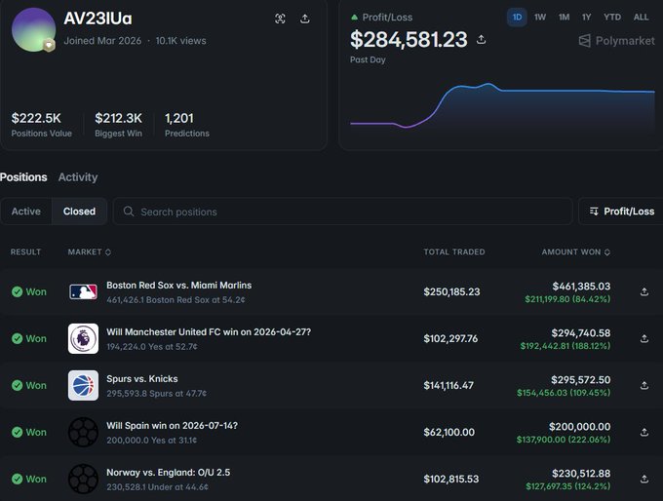Click the Won checkmark for Manchester United
Image resolution: width=663 pixels, height=501 pixels.
(17, 338)
